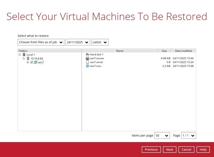Click the Next button

[169, 150]
